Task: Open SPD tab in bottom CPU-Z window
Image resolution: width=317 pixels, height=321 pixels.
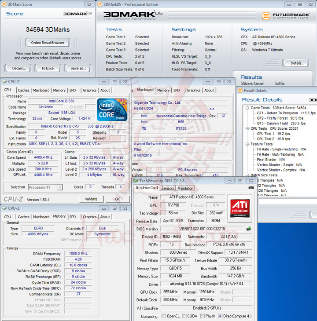Action: tap(72, 217)
